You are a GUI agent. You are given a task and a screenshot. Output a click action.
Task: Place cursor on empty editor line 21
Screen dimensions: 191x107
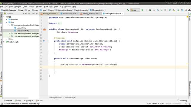[118, 67]
